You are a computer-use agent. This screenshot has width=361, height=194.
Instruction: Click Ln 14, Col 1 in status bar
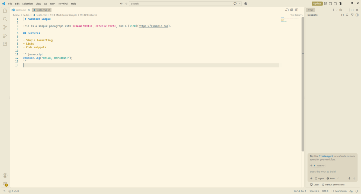(300, 191)
